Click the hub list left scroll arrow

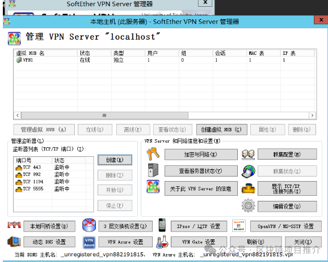click(x=18, y=115)
